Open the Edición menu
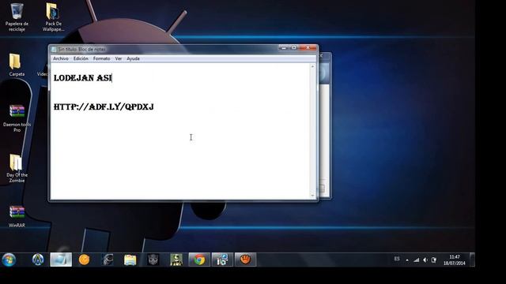The image size is (506, 284). (x=81, y=58)
